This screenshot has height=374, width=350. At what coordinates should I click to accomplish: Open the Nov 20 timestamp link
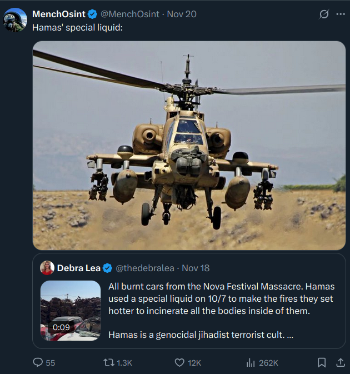tap(182, 14)
